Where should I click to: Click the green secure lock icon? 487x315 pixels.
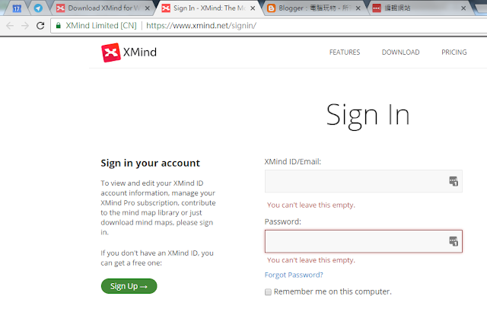[x=59, y=25]
